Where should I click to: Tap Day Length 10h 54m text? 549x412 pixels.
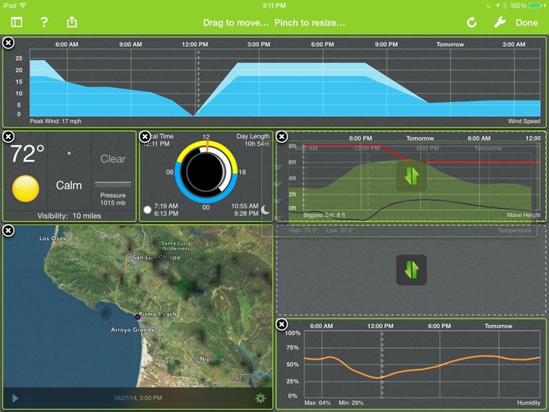click(x=254, y=140)
